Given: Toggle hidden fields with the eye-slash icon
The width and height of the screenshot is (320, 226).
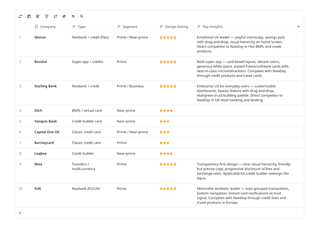Looking at the screenshot, I should pos(64,16).
